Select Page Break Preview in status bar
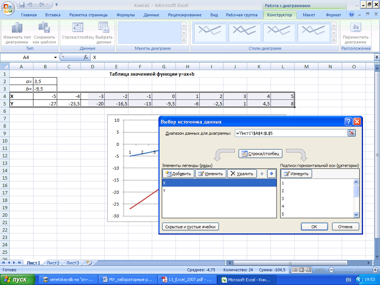This screenshot has width=380, height=285. 308,270
